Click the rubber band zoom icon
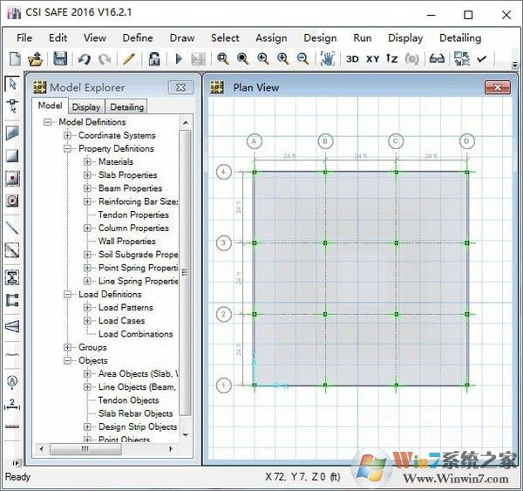The image size is (523, 491). pyautogui.click(x=222, y=59)
